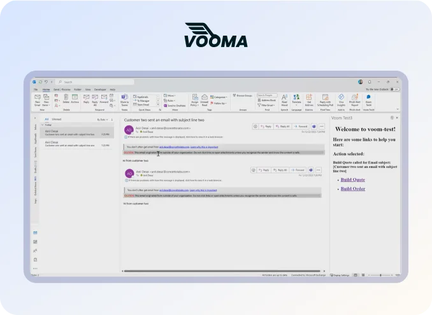Collapse the Today message group

(43, 125)
